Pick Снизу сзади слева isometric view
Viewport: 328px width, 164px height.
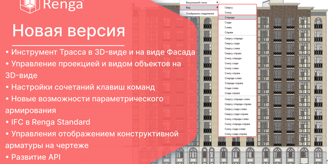pos(237,129)
